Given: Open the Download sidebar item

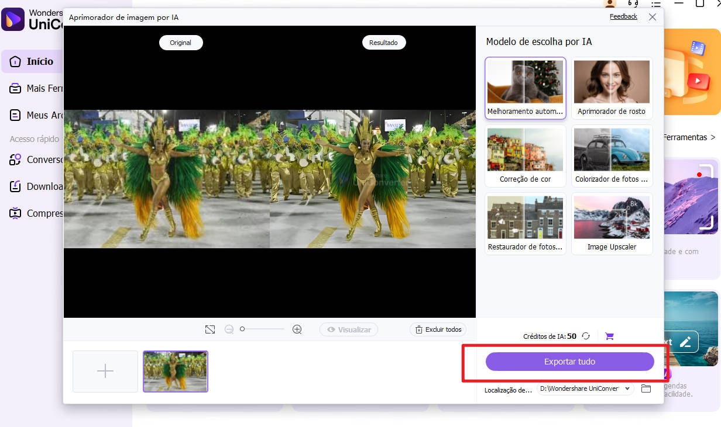Looking at the screenshot, I should point(36,186).
